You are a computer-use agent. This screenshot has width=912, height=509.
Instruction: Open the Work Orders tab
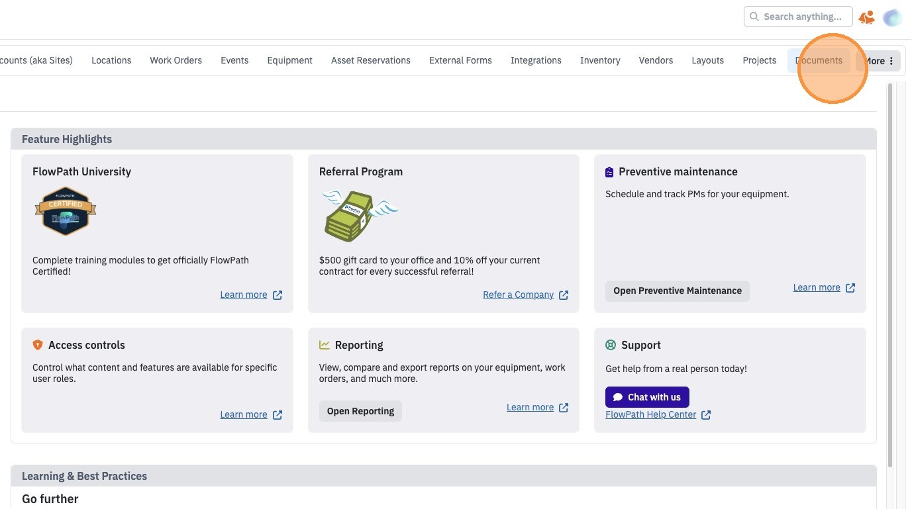click(176, 60)
